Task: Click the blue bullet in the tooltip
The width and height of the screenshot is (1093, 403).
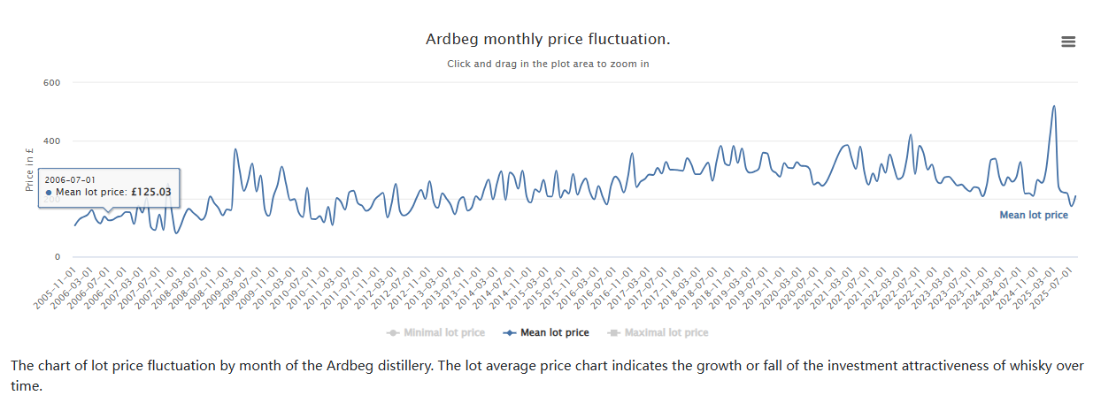Action: (x=49, y=193)
